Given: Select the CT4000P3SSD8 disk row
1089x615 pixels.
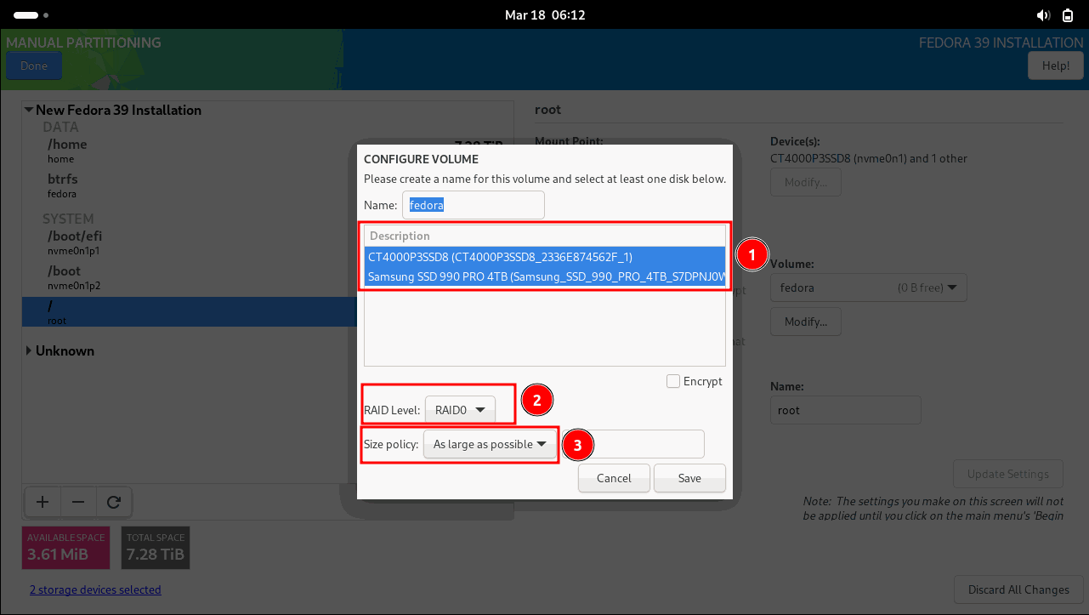Looking at the screenshot, I should tap(544, 256).
